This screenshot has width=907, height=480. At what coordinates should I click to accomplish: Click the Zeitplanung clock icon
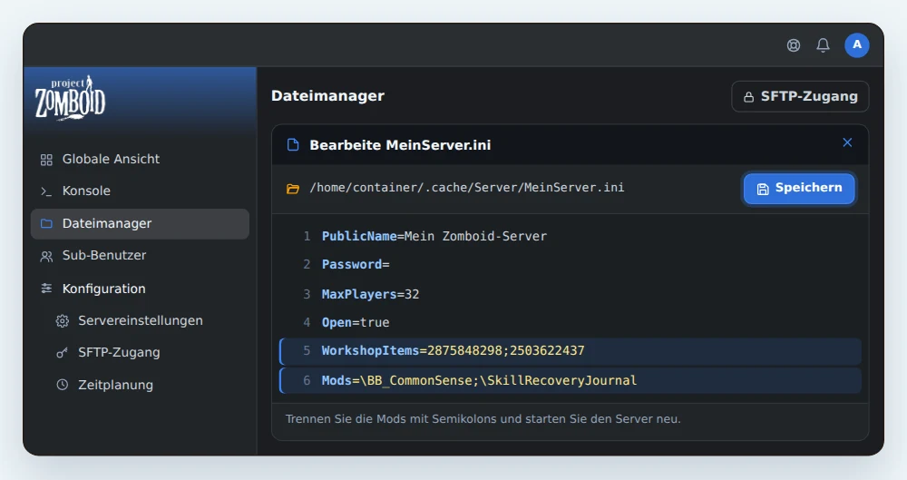click(63, 385)
